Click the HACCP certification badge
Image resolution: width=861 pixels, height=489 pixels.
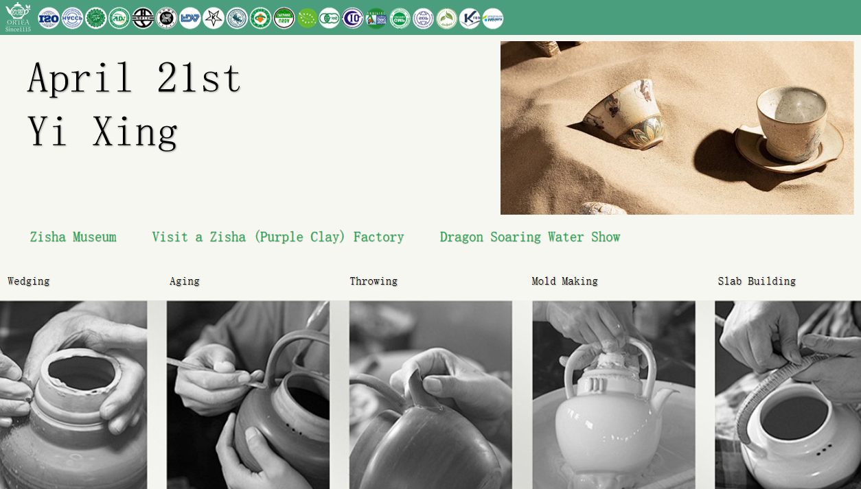72,18
